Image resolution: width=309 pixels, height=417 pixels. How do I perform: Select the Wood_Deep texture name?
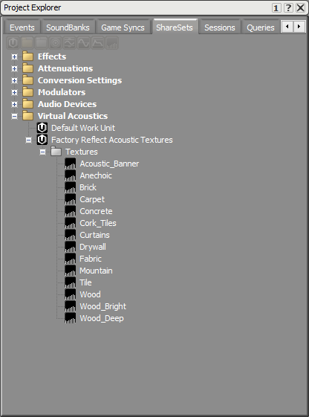(102, 318)
